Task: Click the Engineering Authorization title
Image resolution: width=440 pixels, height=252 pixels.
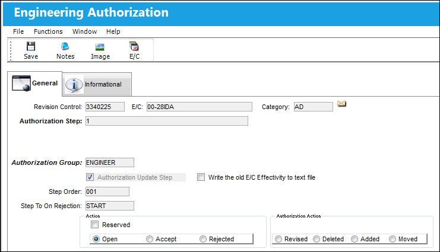Action: pos(91,12)
